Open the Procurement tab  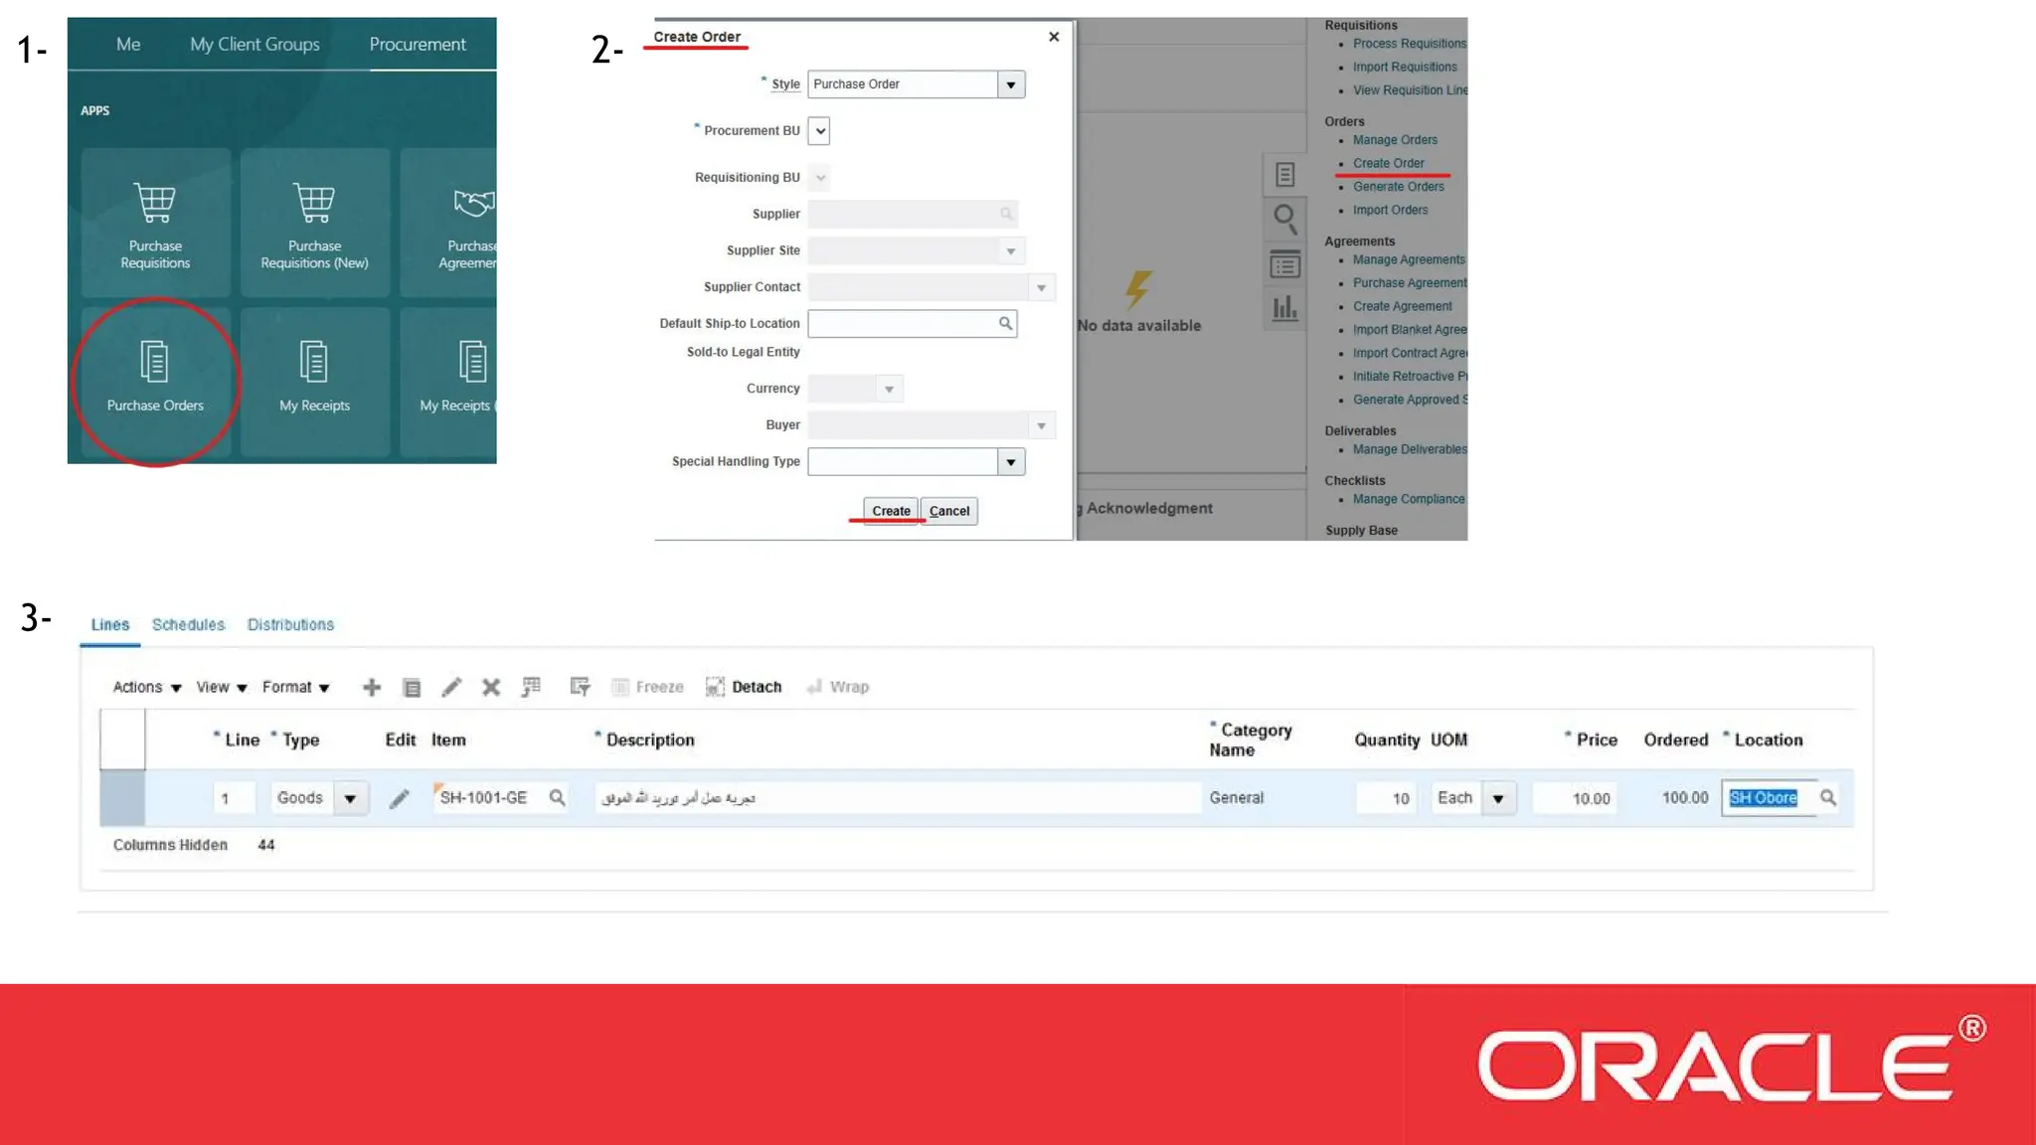click(418, 45)
